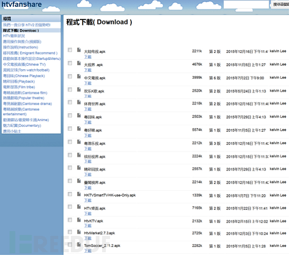This screenshot has height=257, width=291.
Task: Click file icon beside HTV桌面.apk
Action: (x=79, y=207)
